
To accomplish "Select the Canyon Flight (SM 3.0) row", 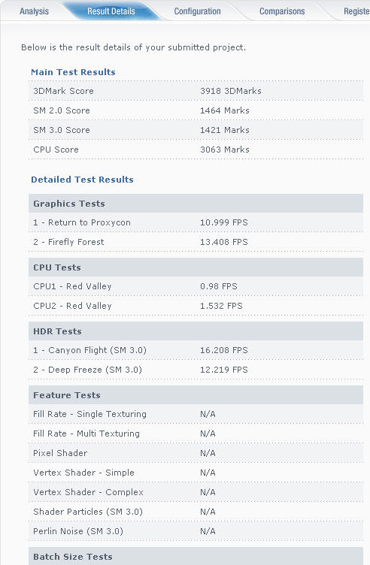I will pyautogui.click(x=196, y=350).
